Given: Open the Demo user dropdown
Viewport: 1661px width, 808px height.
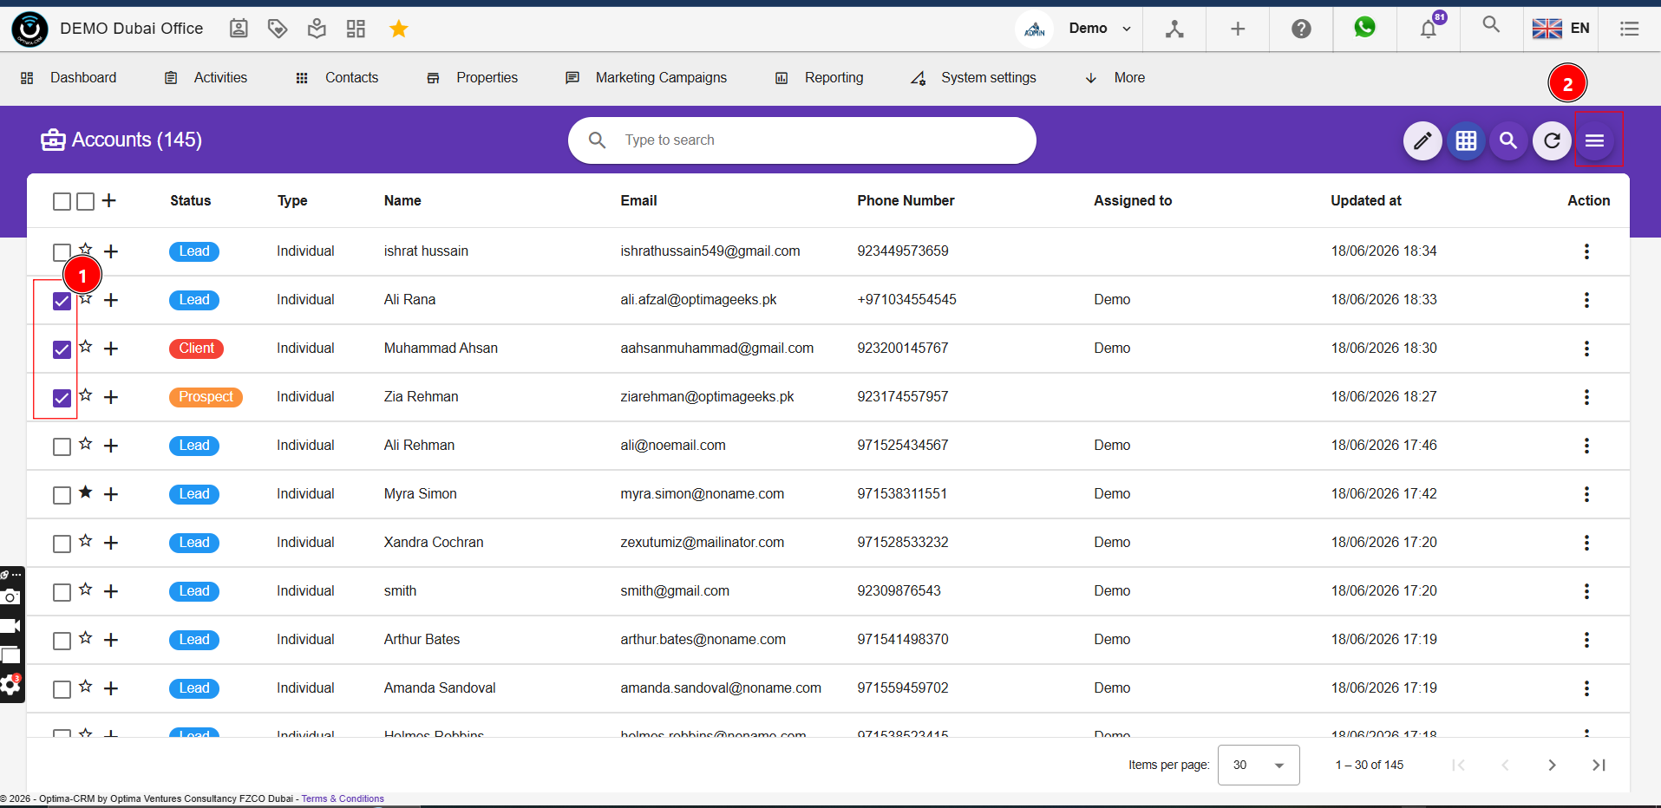Looking at the screenshot, I should (1100, 29).
